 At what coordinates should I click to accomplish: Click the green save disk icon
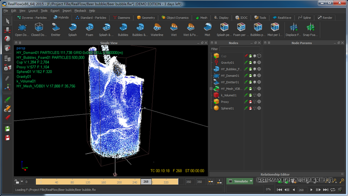pyautogui.click(x=7, y=129)
